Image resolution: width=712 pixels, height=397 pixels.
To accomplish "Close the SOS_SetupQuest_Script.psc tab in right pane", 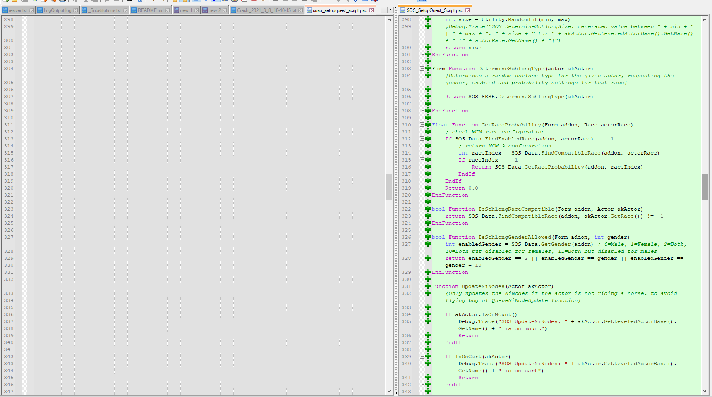I will 467,10.
